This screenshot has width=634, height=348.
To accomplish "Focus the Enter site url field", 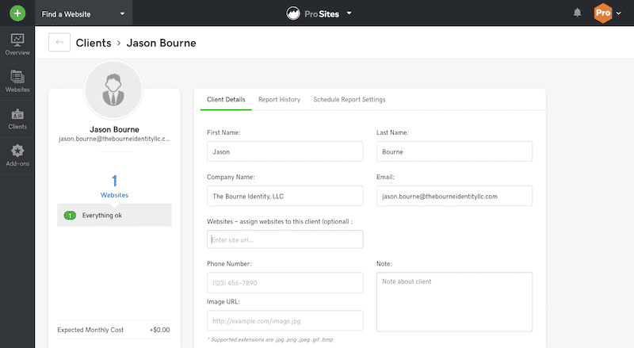I will tap(285, 239).
